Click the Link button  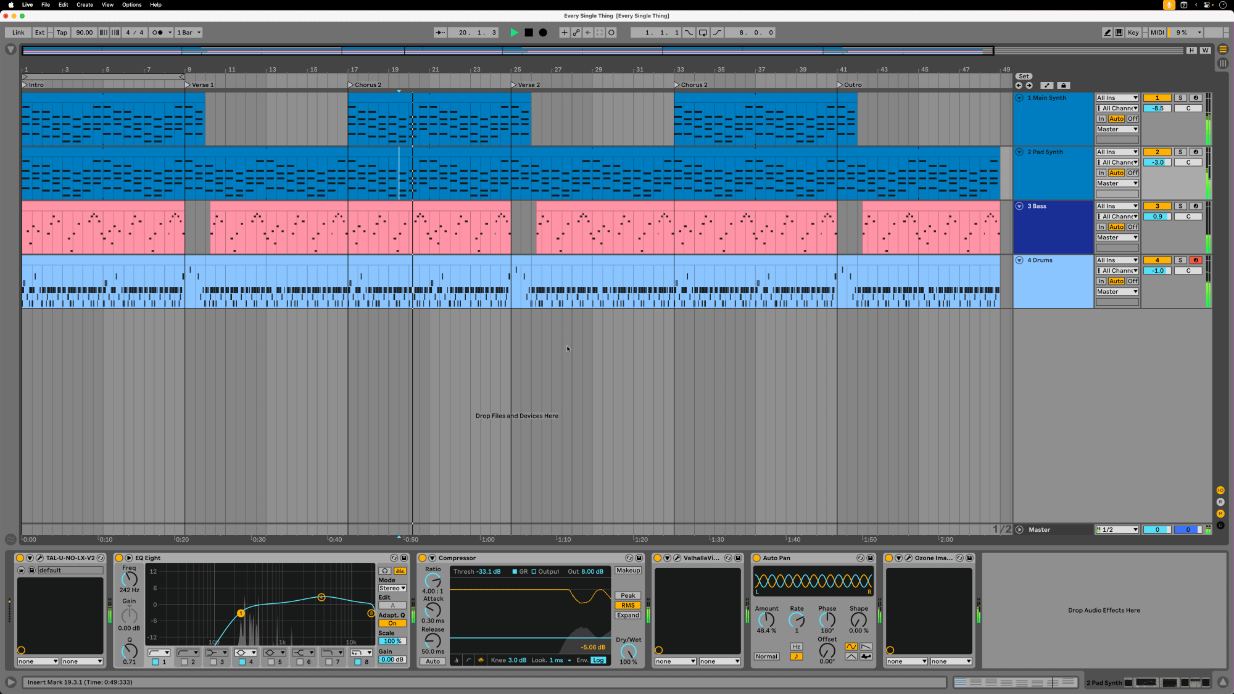pyautogui.click(x=19, y=33)
